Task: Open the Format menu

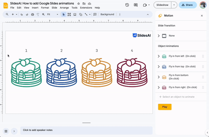Action: click(x=45, y=8)
